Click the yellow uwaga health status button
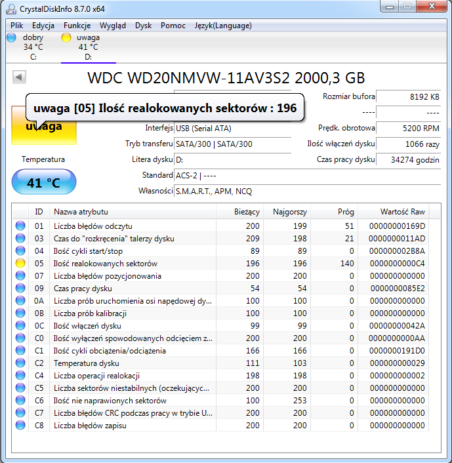Image resolution: width=452 pixels, height=463 pixels. 44,125
